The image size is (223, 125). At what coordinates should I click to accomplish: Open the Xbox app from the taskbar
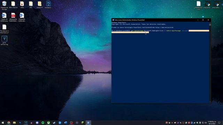(x=48, y=123)
